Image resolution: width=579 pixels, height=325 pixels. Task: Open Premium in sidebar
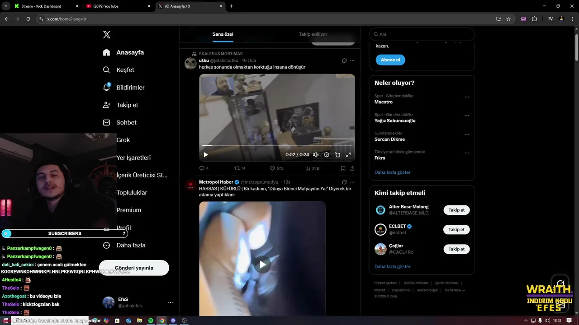pos(129,210)
